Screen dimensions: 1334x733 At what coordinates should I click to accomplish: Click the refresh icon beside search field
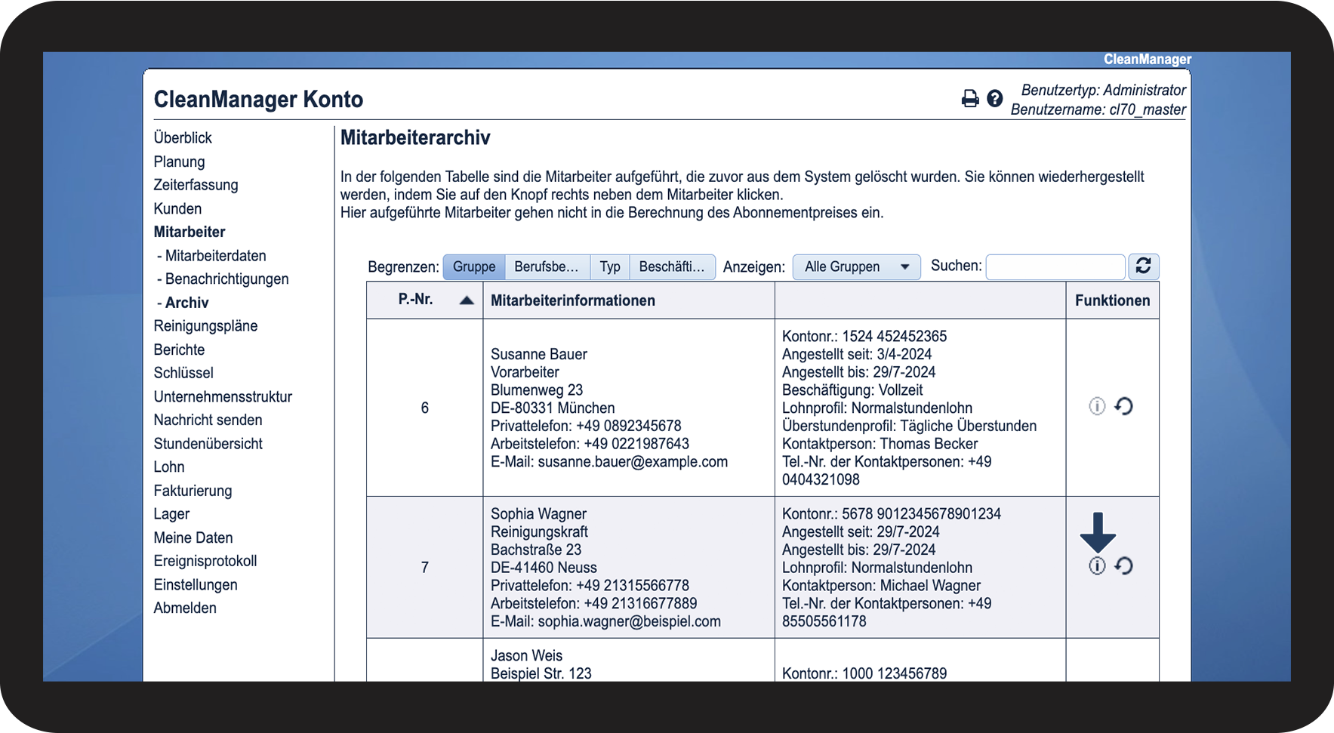click(x=1143, y=266)
